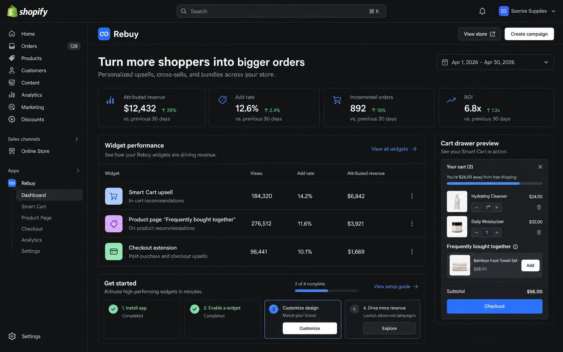Follow the View setup guide link
The height and width of the screenshot is (352, 563).
tap(396, 286)
